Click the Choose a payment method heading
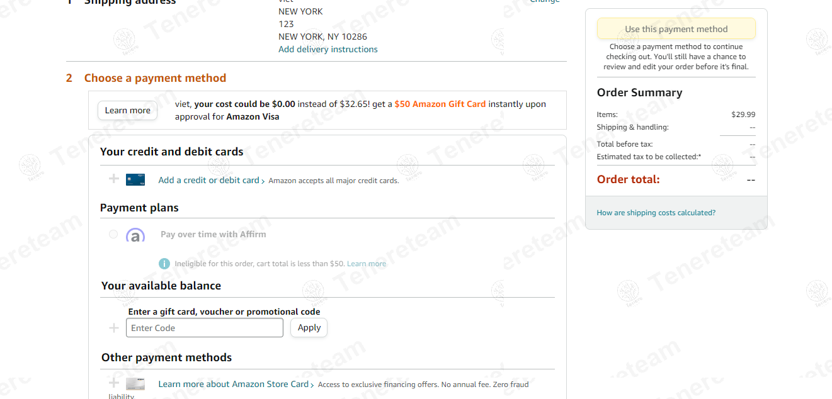The image size is (832, 399). tap(155, 78)
